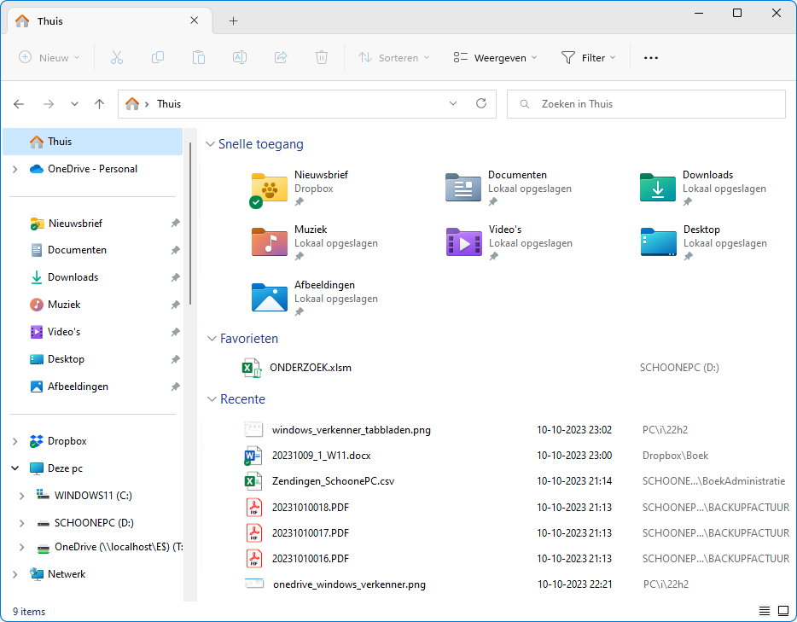The width and height of the screenshot is (797, 622).
Task: Click the Share icon in toolbar
Action: pyautogui.click(x=281, y=57)
